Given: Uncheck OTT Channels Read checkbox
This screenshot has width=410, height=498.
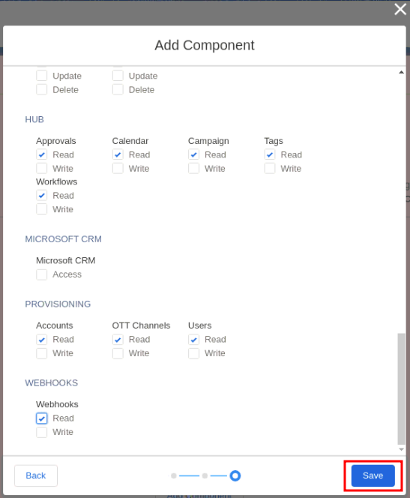Looking at the screenshot, I should (x=118, y=340).
